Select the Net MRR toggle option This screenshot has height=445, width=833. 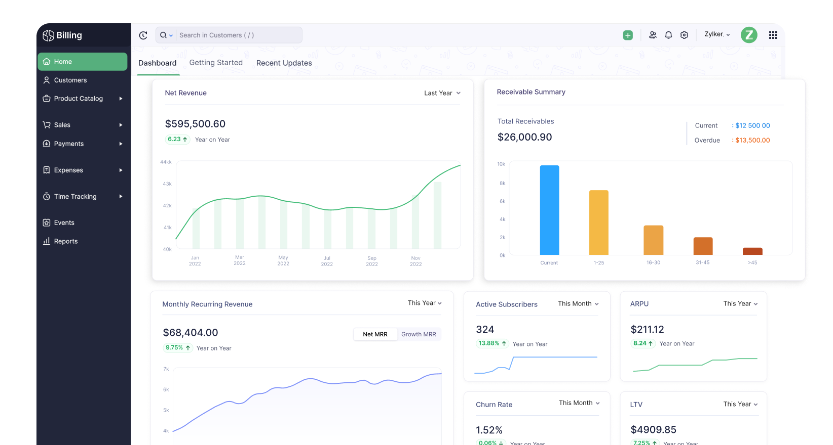[x=375, y=334]
